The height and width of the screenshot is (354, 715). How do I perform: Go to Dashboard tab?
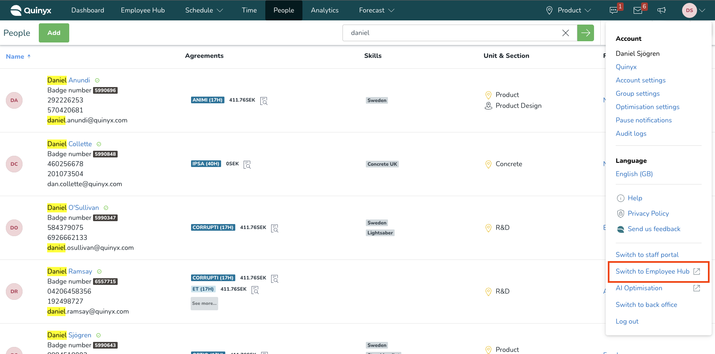pos(88,10)
